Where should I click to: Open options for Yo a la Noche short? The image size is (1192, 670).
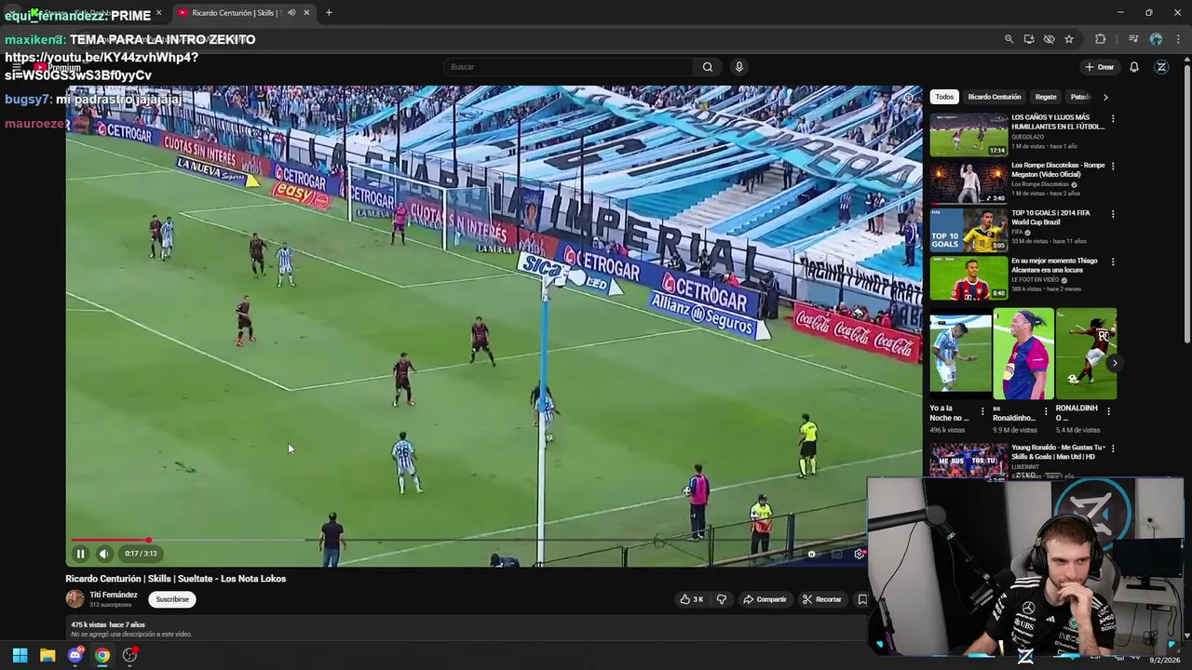pos(982,410)
